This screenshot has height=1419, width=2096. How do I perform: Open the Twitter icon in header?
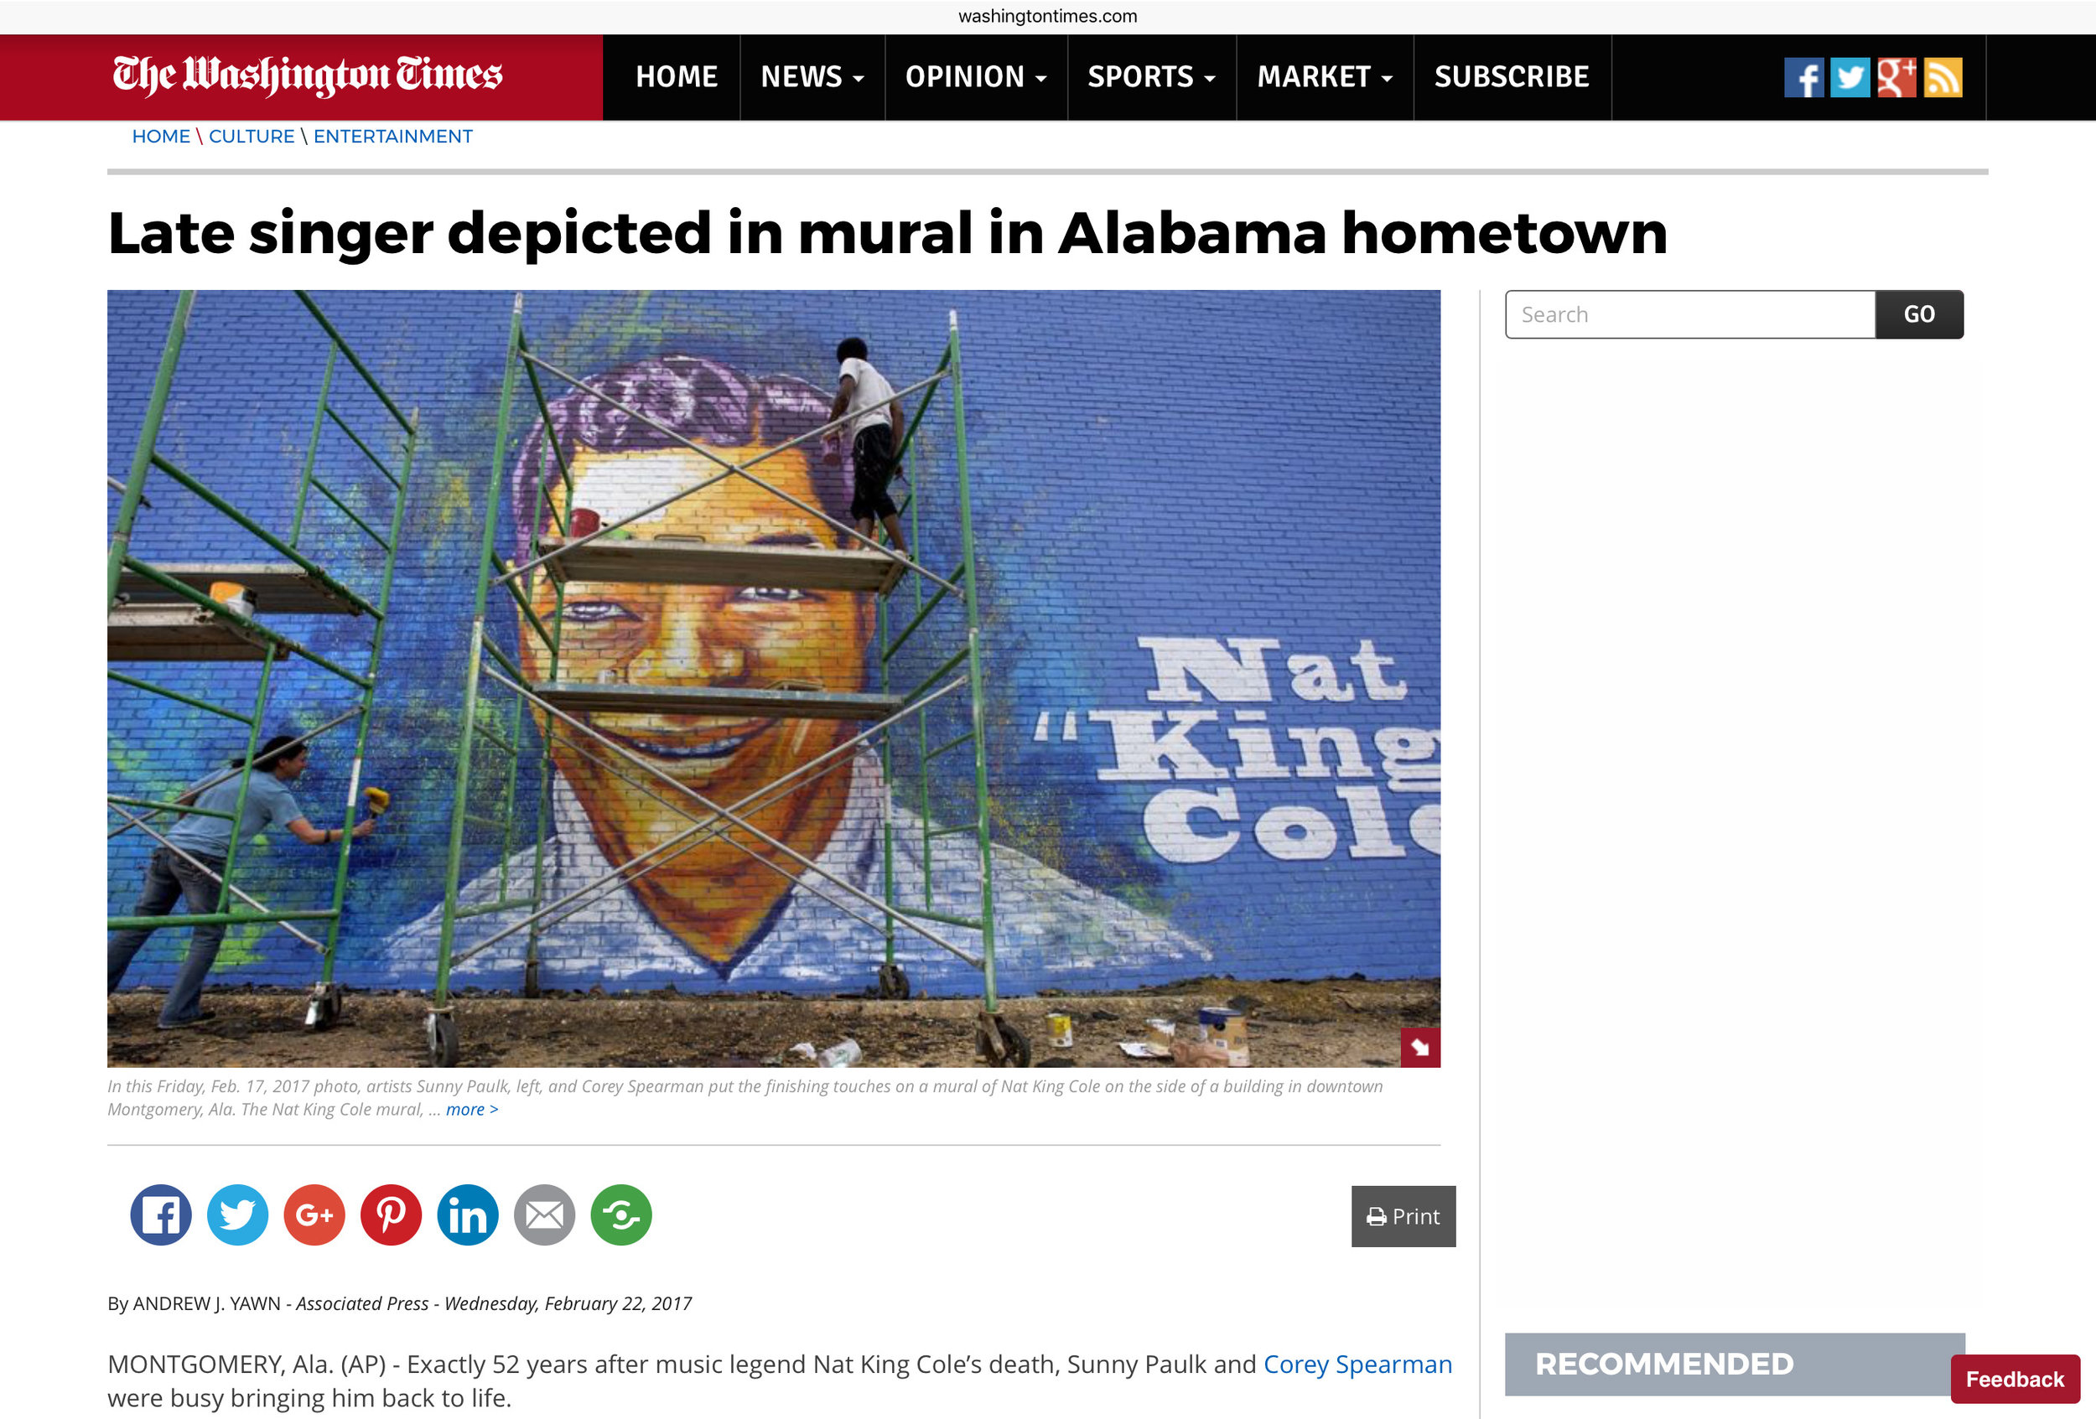click(x=1850, y=78)
